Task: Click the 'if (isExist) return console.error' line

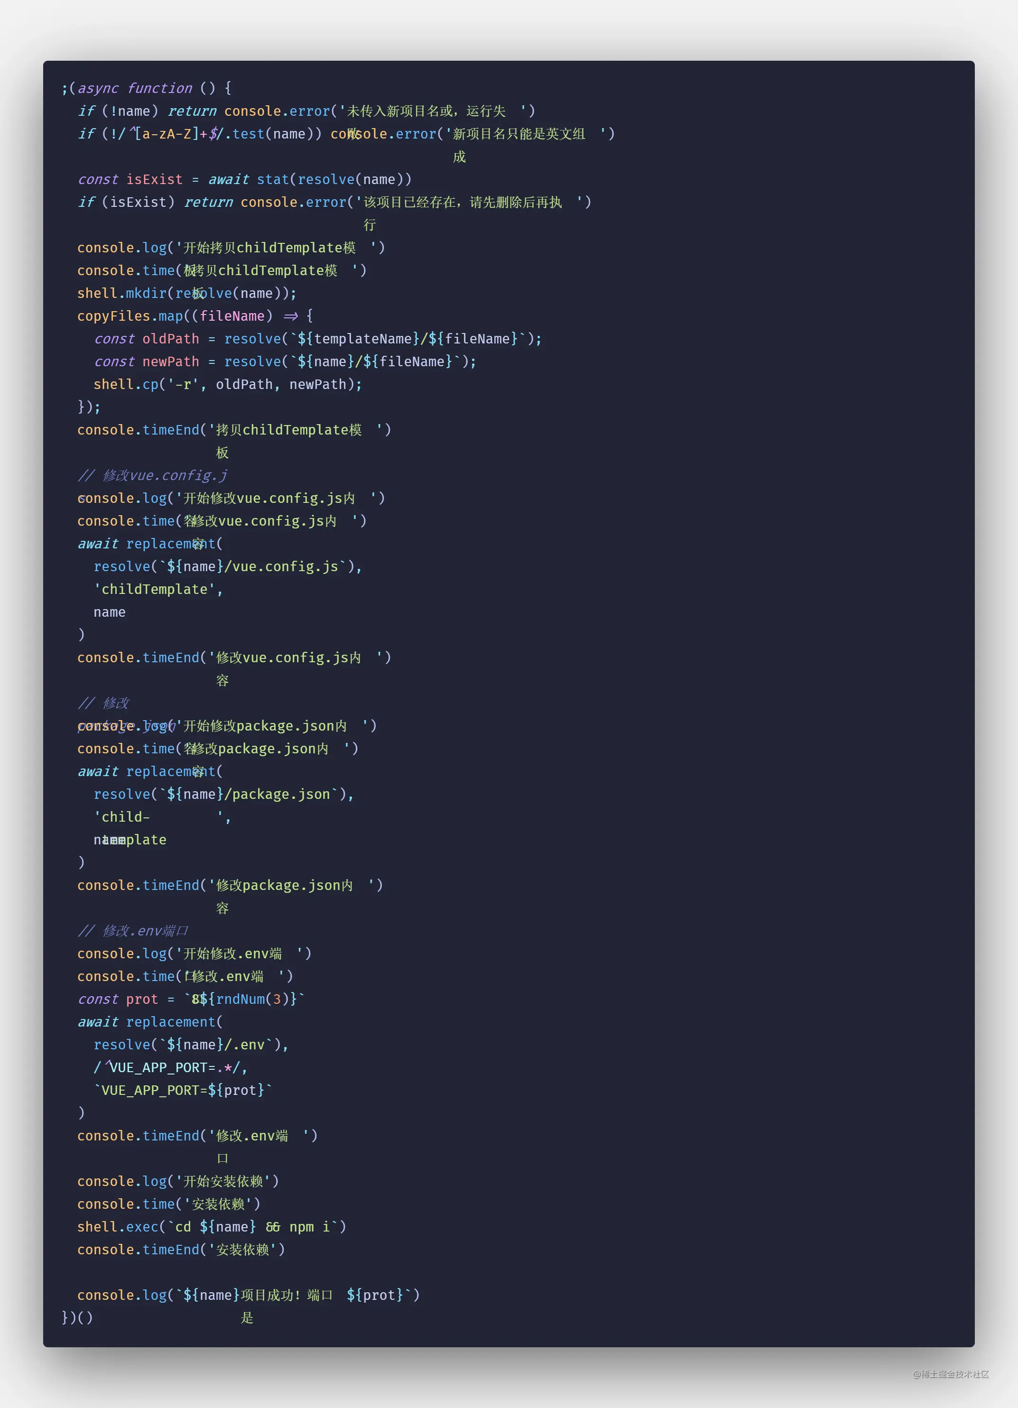Action: click(x=334, y=203)
